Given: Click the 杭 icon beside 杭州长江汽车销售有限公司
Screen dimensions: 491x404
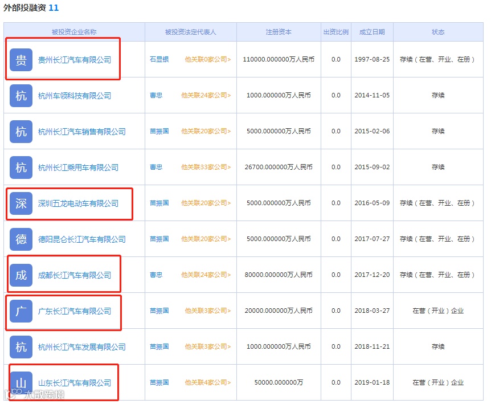Looking at the screenshot, I should coord(21,132).
